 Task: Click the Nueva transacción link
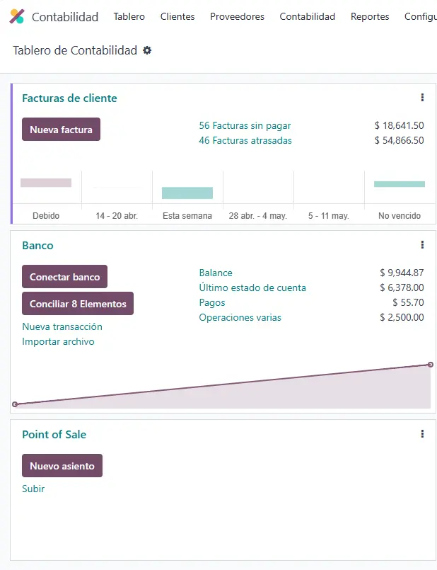point(62,326)
